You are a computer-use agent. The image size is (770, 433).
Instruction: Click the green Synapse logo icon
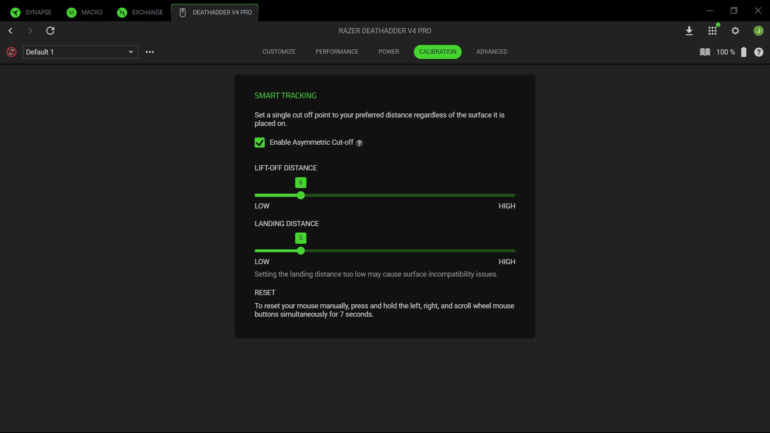click(x=15, y=12)
